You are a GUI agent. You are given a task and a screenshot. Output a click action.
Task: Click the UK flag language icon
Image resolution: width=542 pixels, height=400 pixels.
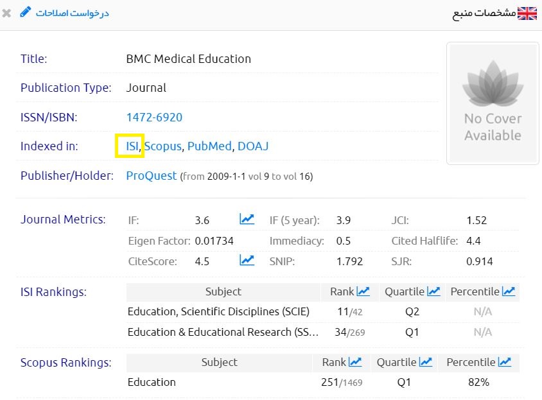[x=527, y=13]
